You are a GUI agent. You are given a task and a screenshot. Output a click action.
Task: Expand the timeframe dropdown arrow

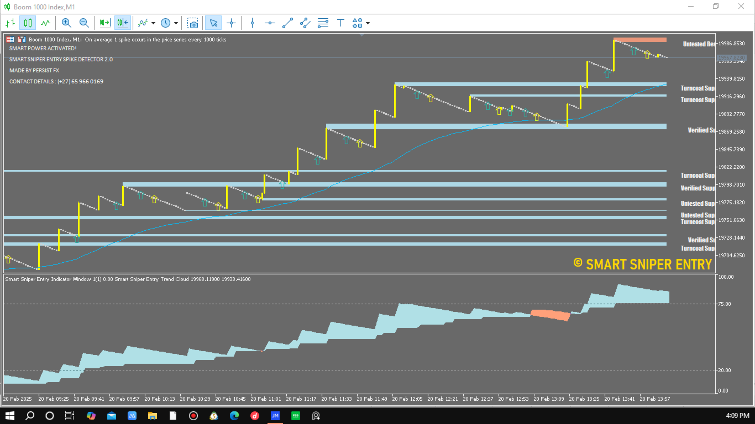[x=176, y=23]
